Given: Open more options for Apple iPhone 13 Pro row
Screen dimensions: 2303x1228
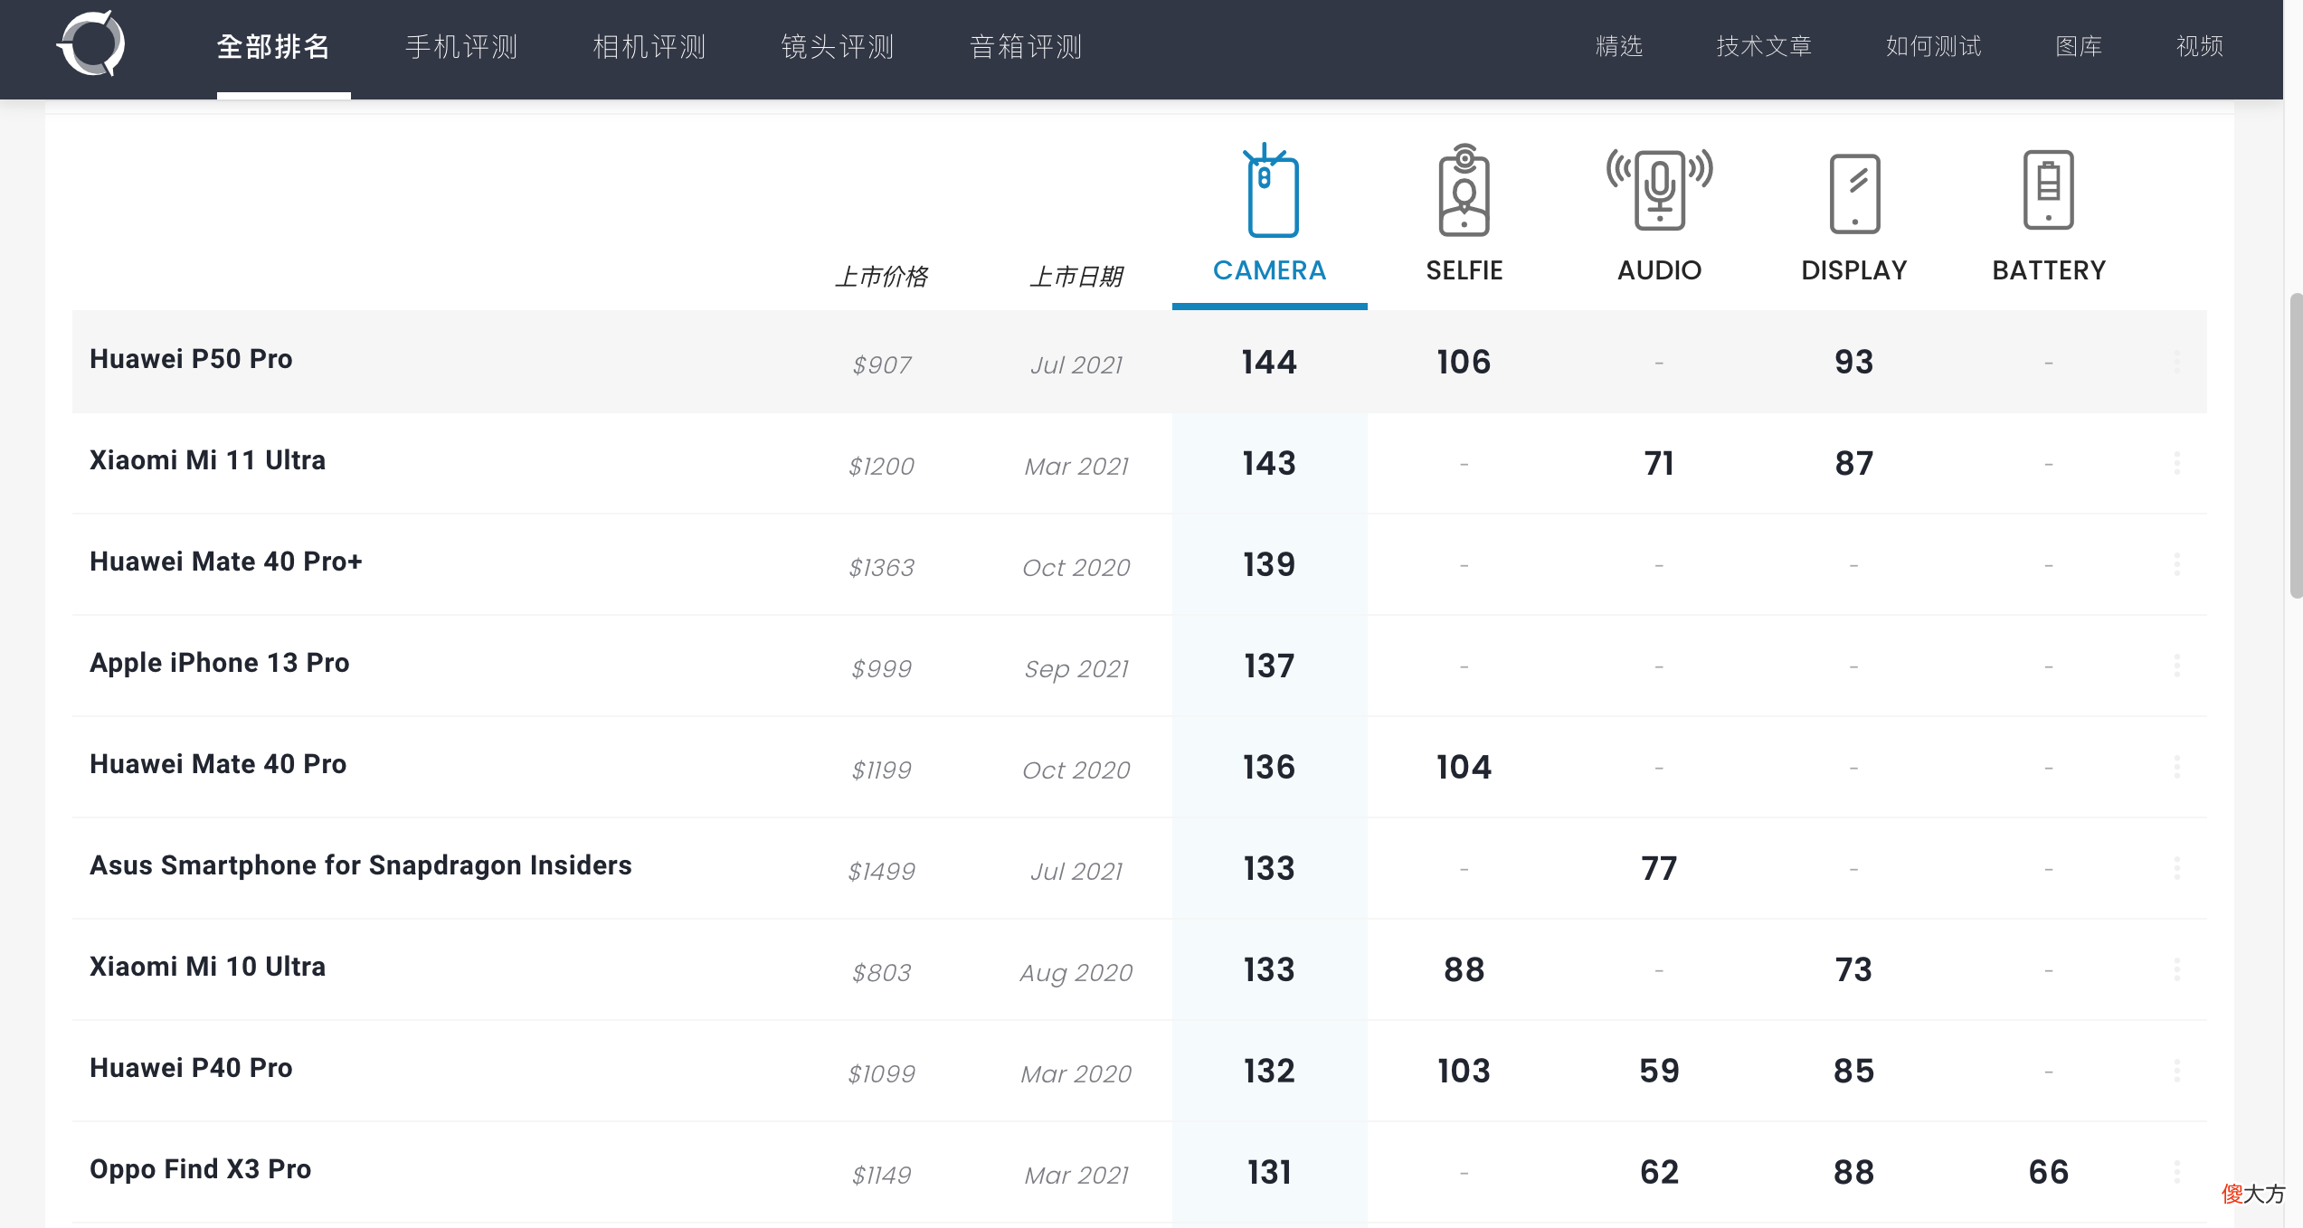Looking at the screenshot, I should (x=2177, y=666).
